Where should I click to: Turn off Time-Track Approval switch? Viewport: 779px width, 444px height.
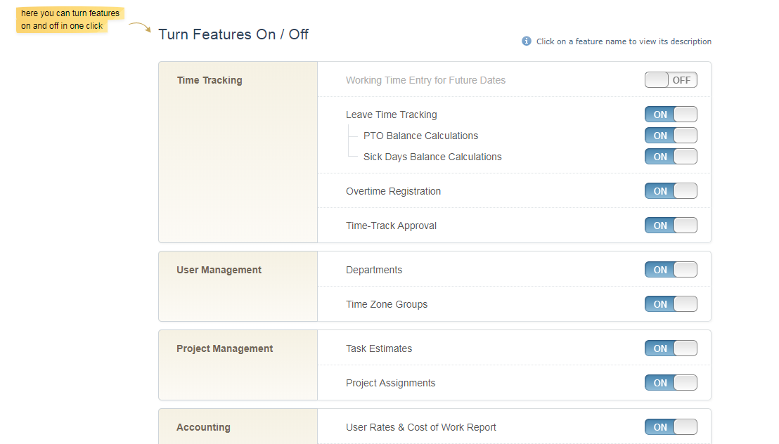tap(671, 226)
